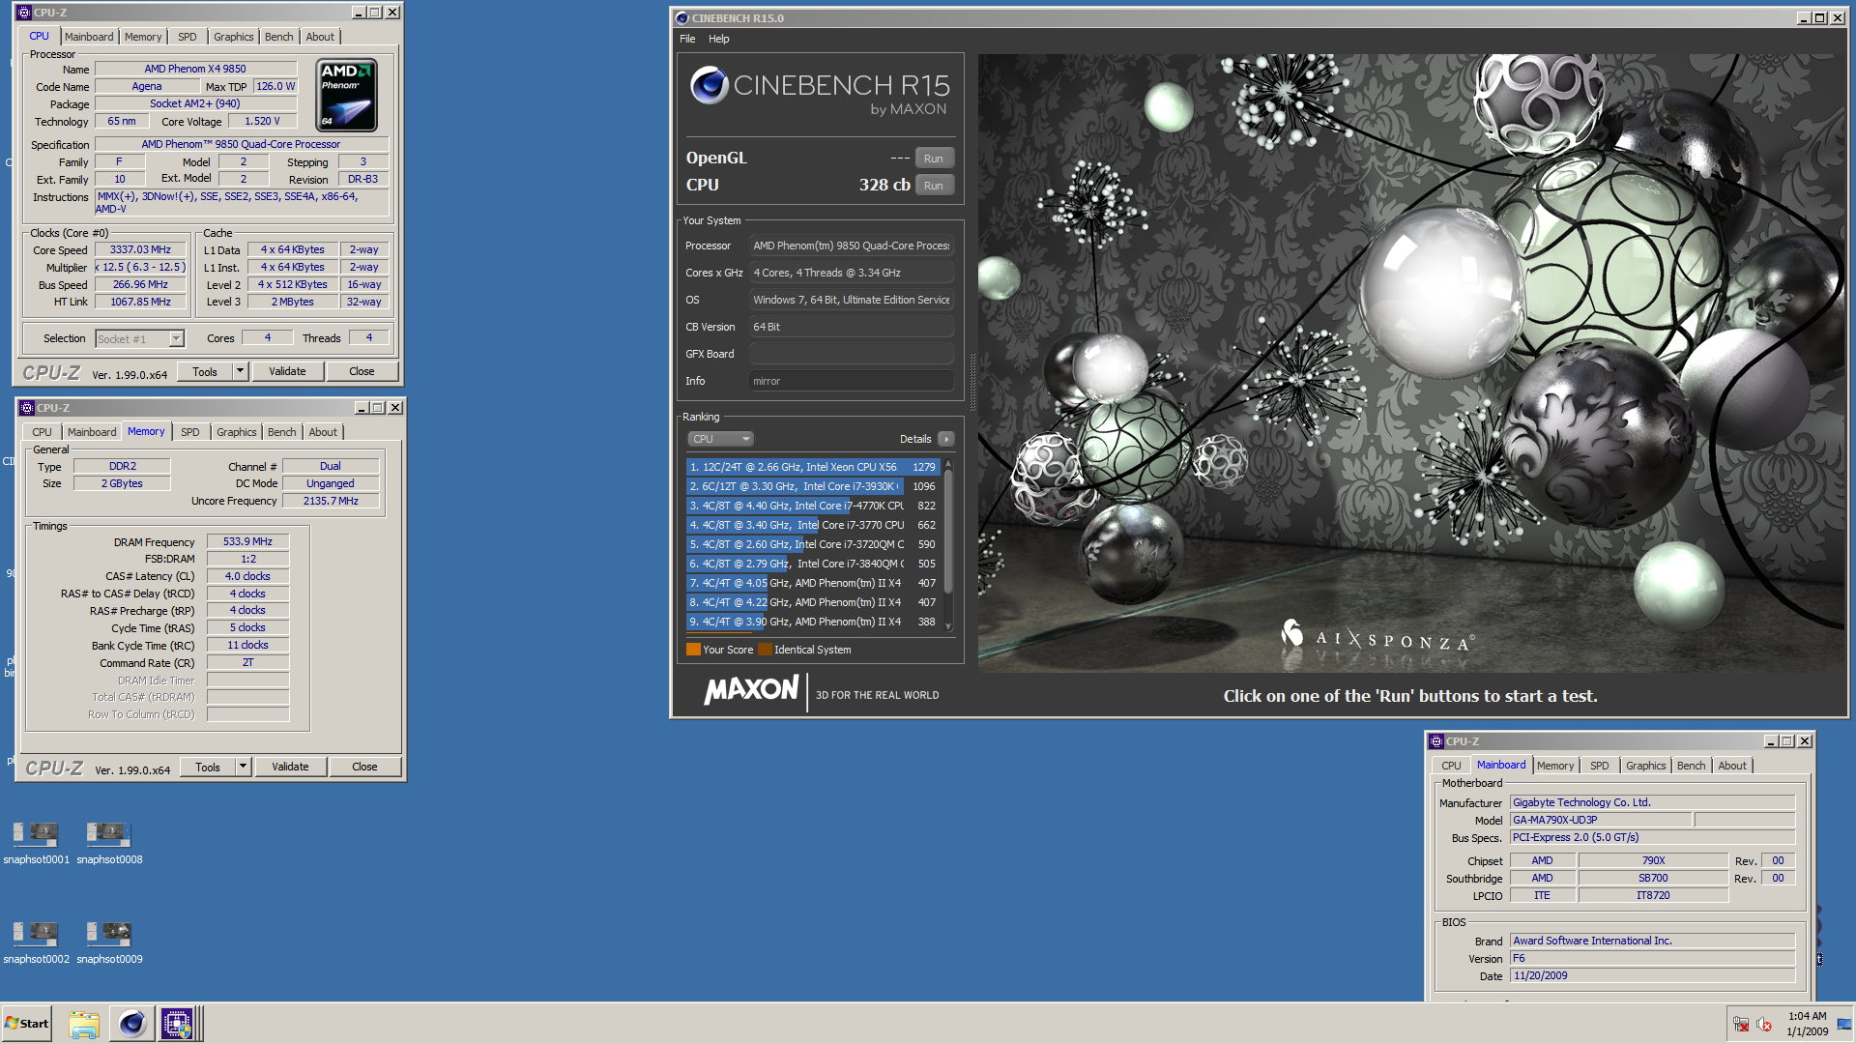Click the Cinebench R15 sphere logo
The height and width of the screenshot is (1044, 1856).
tap(709, 86)
